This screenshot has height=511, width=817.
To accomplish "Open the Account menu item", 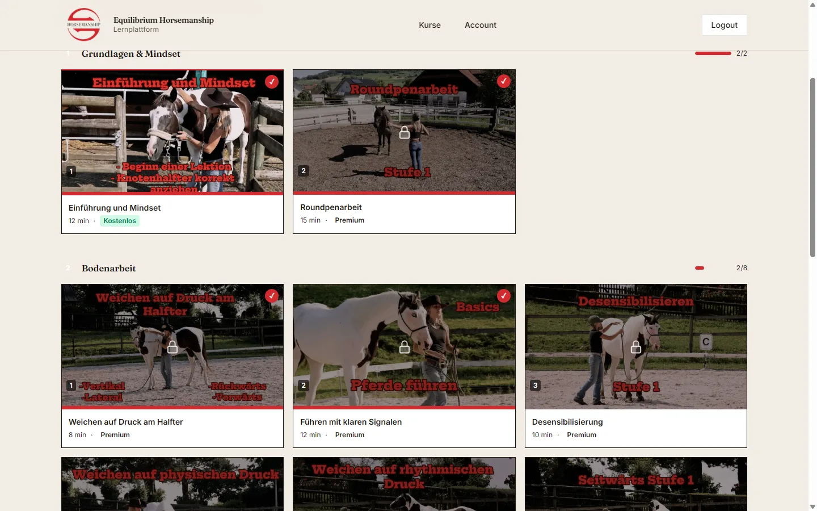I will coord(481,25).
